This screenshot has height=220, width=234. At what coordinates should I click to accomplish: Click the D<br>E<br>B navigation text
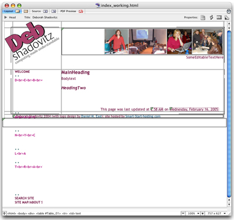[x=29, y=80]
